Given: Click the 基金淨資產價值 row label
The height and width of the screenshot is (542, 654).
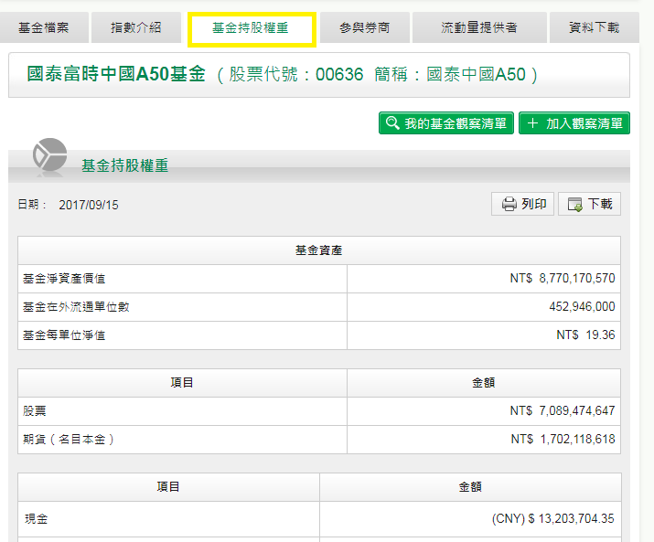Looking at the screenshot, I should tap(64, 279).
